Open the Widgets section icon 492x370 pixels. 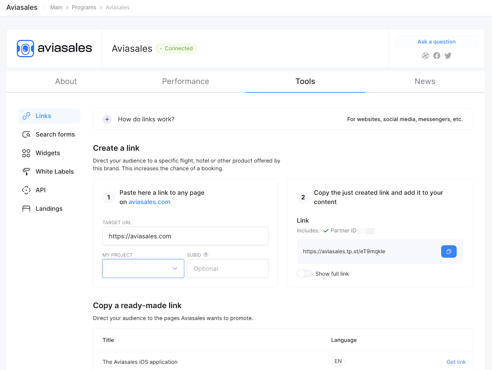click(26, 153)
